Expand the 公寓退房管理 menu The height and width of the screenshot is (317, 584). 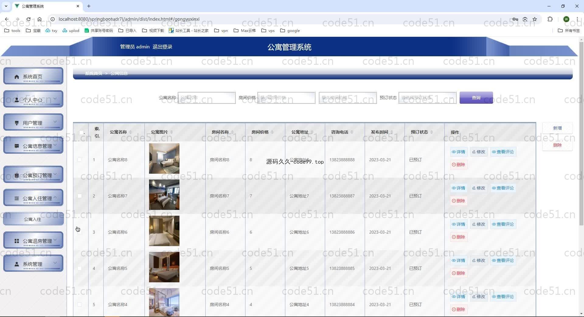[33, 240]
